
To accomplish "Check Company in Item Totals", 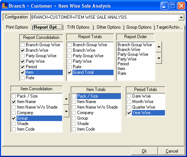I will pyautogui.click(x=74, y=113).
